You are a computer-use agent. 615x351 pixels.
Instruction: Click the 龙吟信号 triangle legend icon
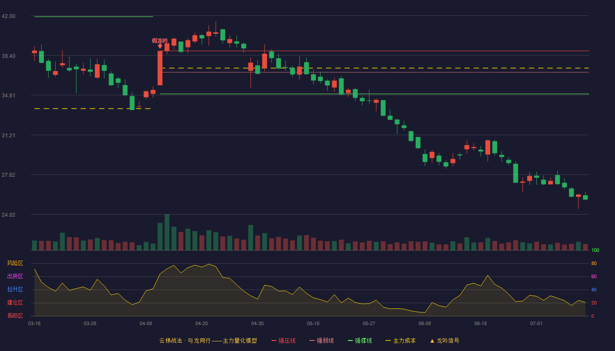[432, 340]
